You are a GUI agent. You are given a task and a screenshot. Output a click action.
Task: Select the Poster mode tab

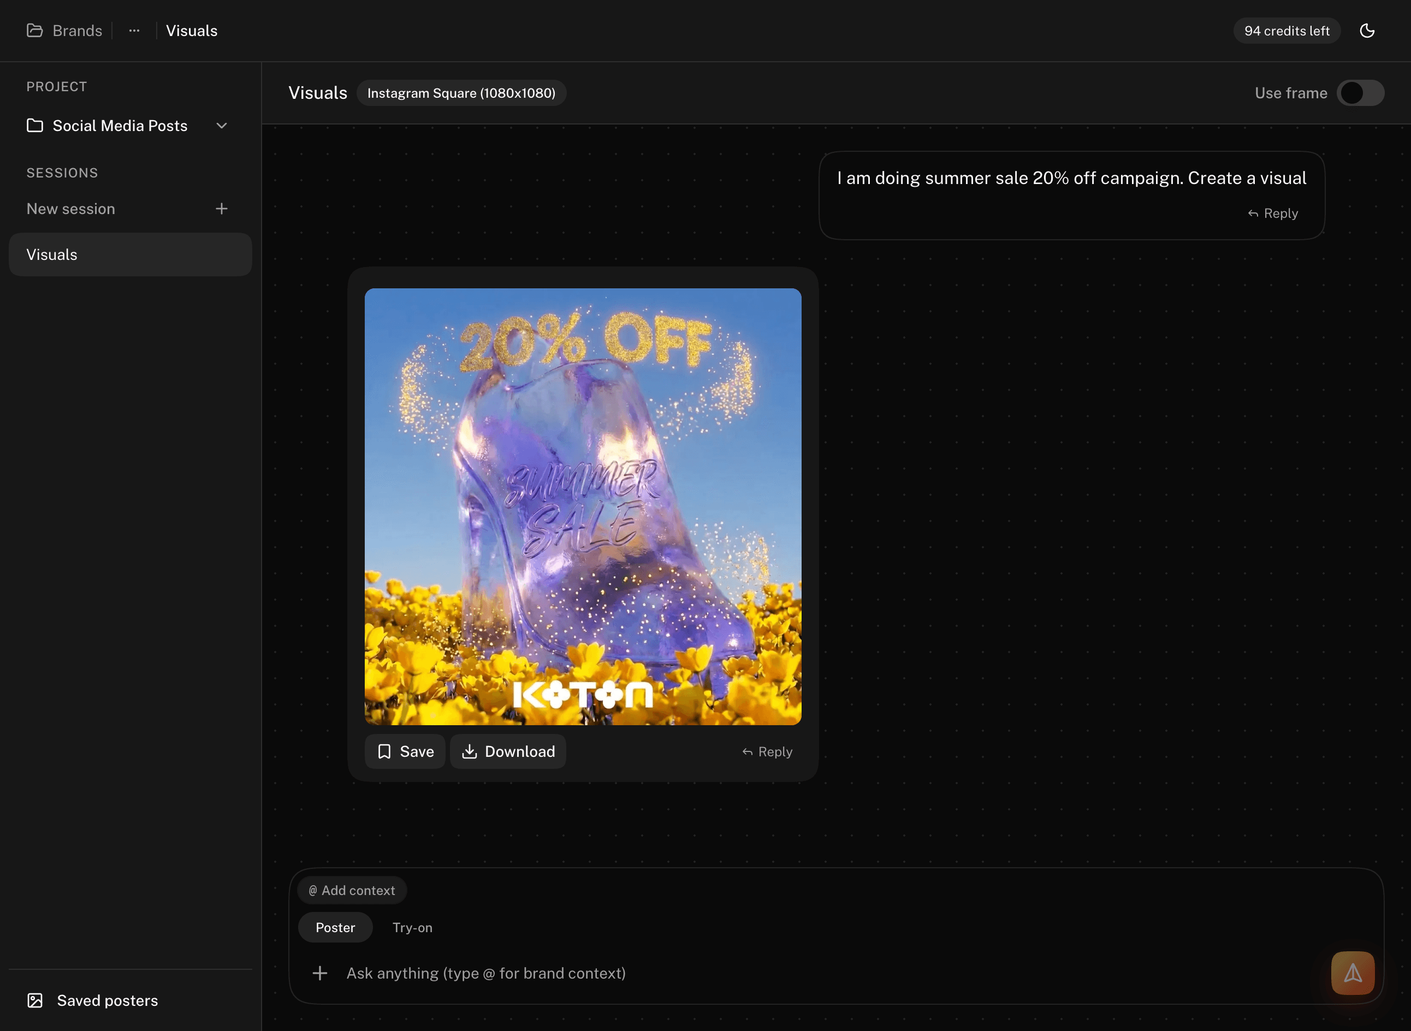tap(335, 927)
